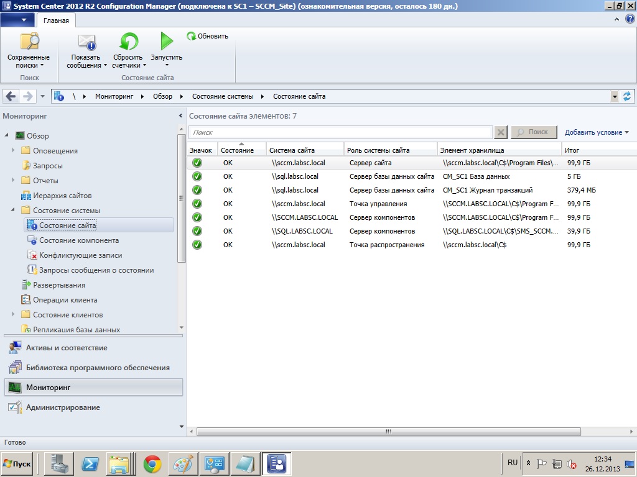Select Развертывания tree item
Image resolution: width=637 pixels, height=477 pixels.
click(59, 285)
